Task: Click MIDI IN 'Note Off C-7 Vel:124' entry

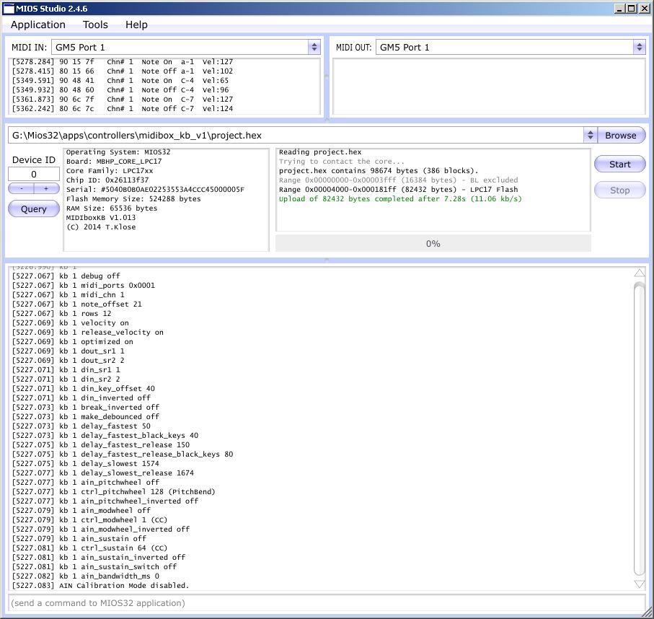Action: click(x=122, y=108)
